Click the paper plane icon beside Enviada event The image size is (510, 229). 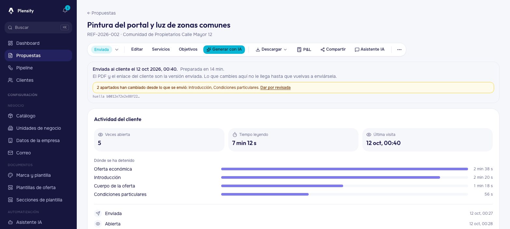coord(98,213)
